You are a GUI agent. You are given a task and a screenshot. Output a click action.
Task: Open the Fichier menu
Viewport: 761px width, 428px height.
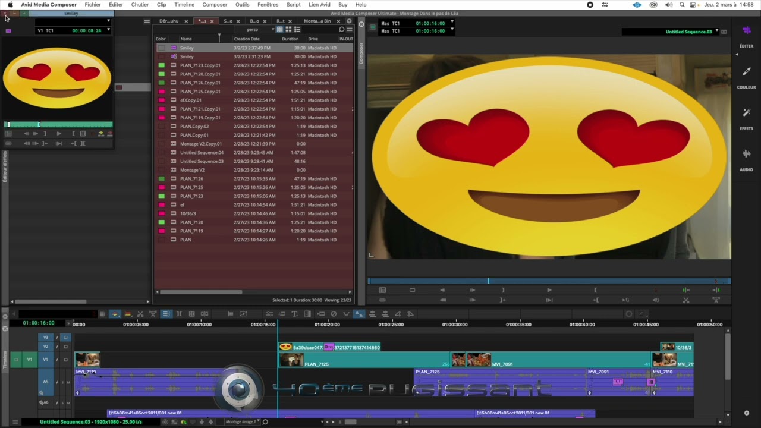tap(93, 4)
